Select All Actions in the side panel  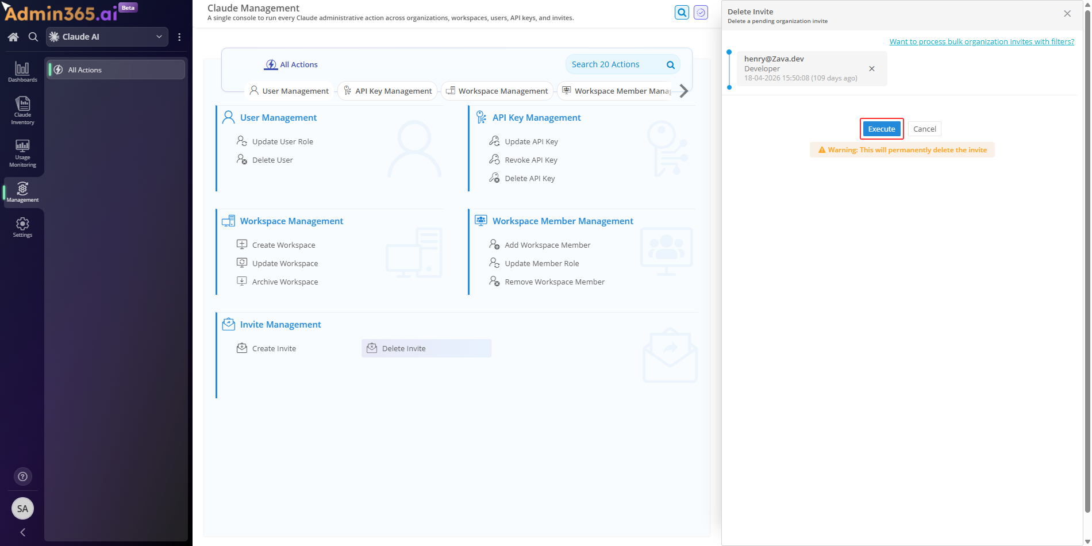click(116, 70)
